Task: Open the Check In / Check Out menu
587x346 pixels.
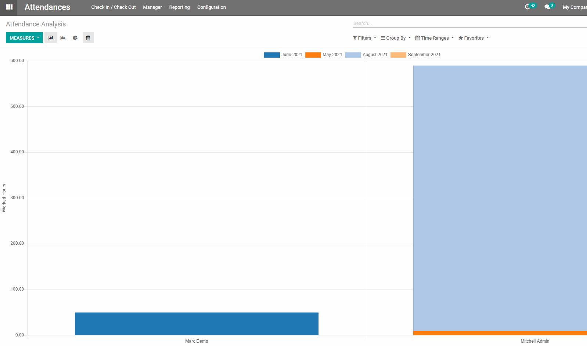Action: 114,7
